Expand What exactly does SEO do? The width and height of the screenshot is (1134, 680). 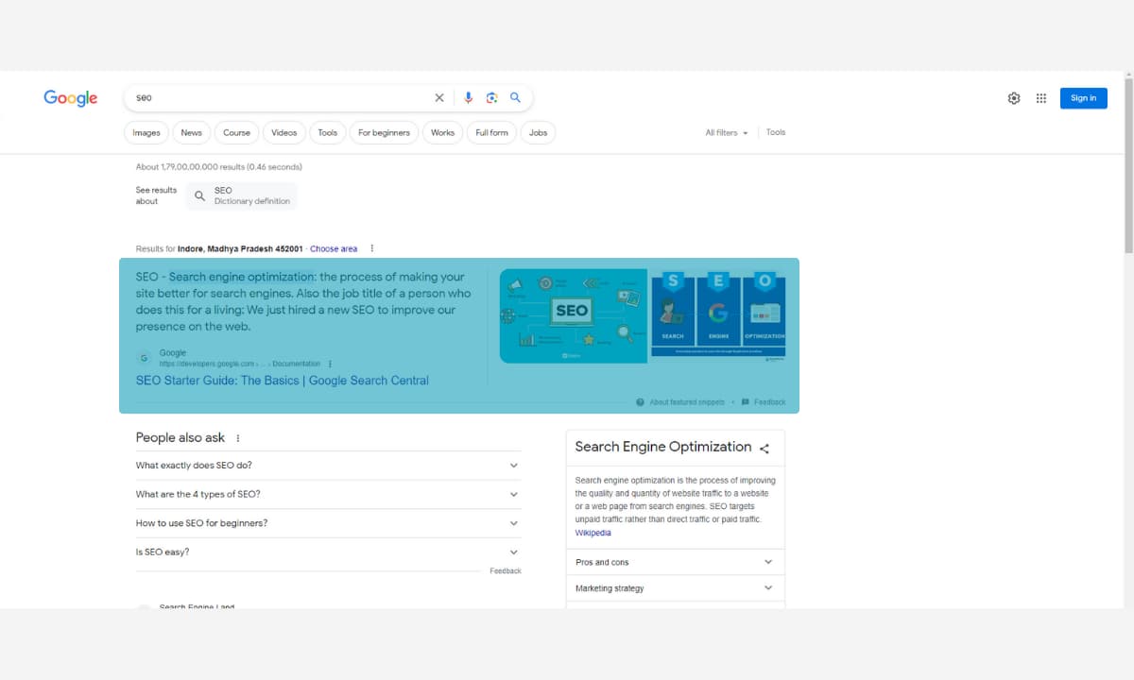(x=328, y=466)
